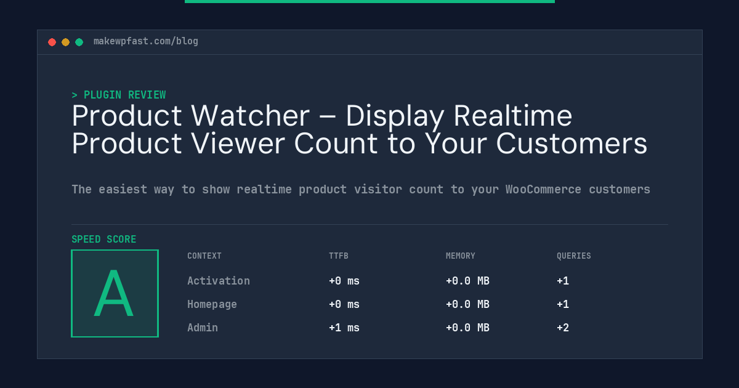Select the Activation row label

click(219, 281)
